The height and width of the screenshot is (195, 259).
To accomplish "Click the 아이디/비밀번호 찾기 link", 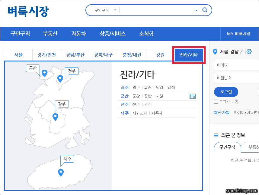I will click(246, 113).
